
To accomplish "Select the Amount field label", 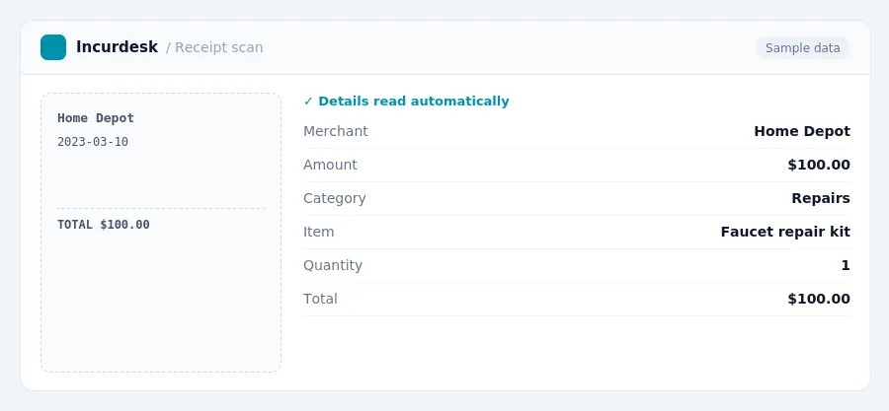I will coord(330,165).
